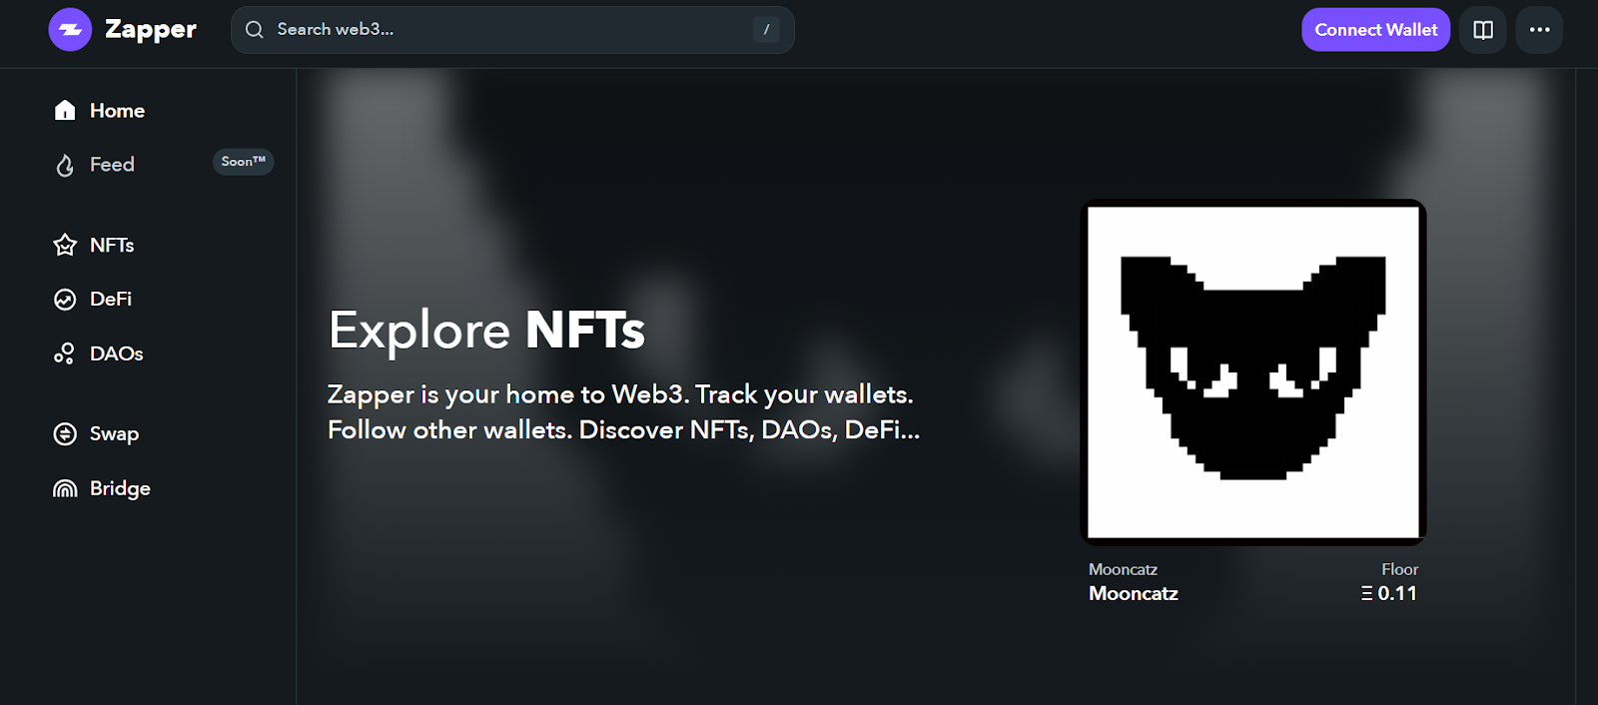Click the search magnifier icon
Image resolution: width=1598 pixels, height=705 pixels.
(x=255, y=30)
